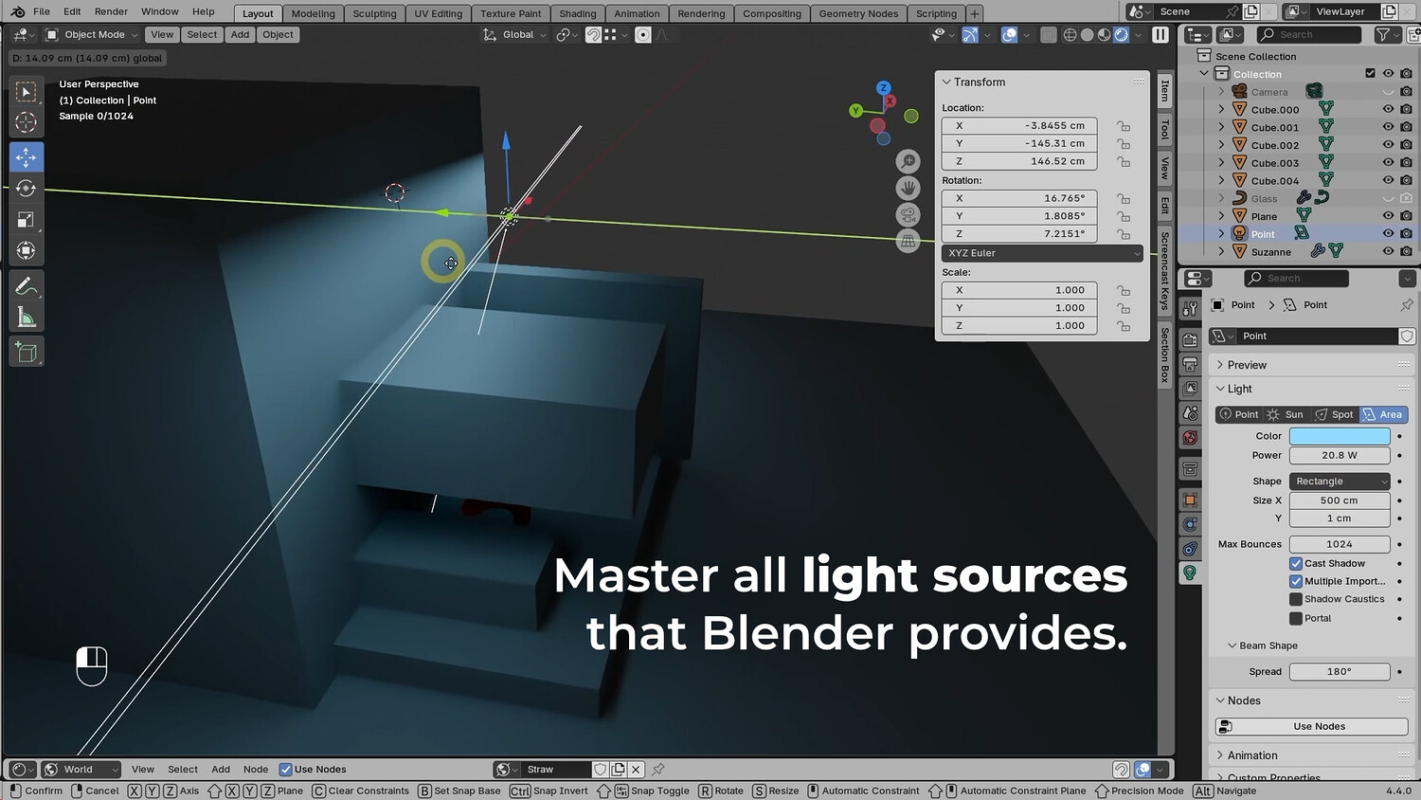
Task: Open the Screencast Keys sidebar tab
Action: pyautogui.click(x=1165, y=270)
